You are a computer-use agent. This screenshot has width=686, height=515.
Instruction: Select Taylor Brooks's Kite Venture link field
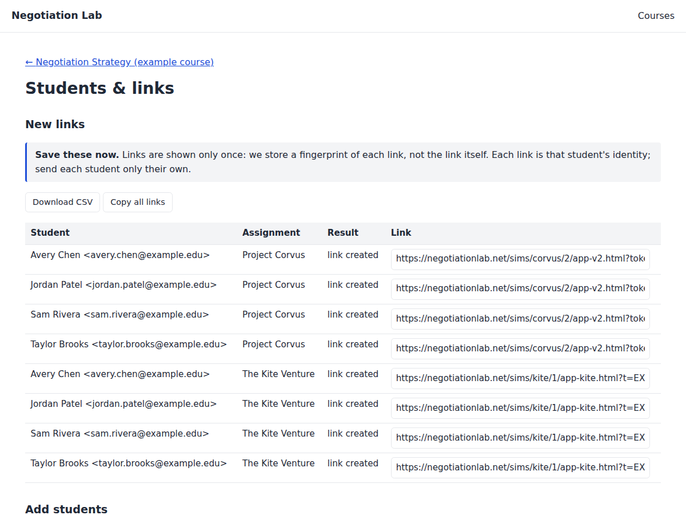click(520, 468)
